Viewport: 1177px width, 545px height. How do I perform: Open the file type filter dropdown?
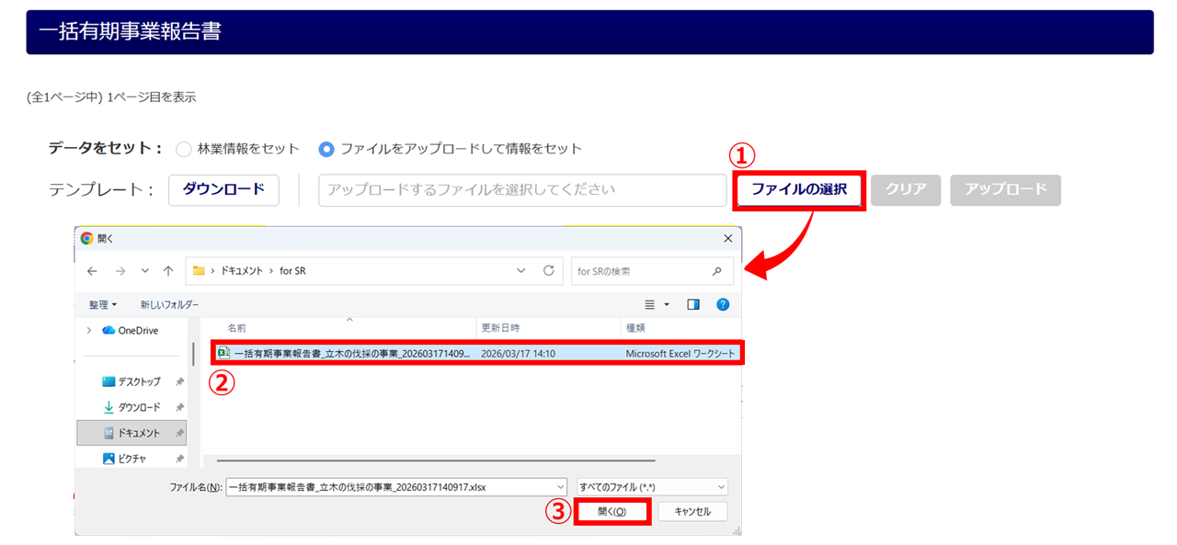(x=651, y=487)
